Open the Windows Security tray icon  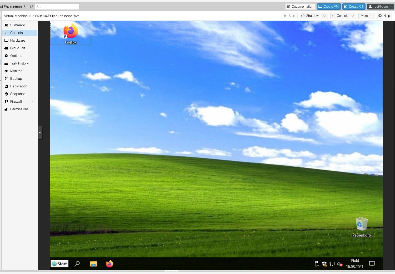click(x=324, y=264)
